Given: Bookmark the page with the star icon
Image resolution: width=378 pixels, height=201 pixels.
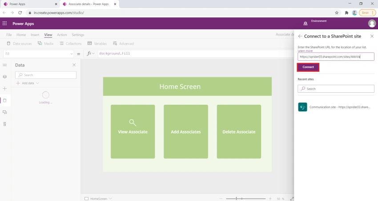Looking at the screenshot, I should pos(337,13).
